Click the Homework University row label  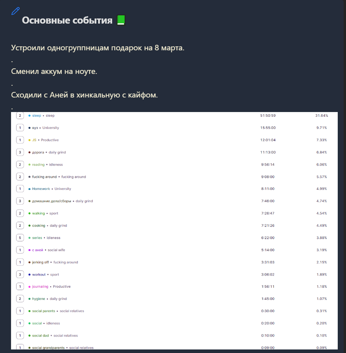pyautogui.click(x=51, y=189)
